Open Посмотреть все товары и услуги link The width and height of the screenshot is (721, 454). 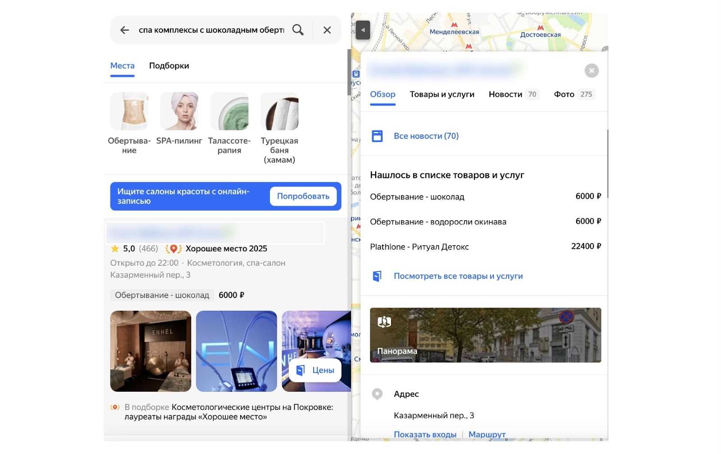pyautogui.click(x=458, y=276)
